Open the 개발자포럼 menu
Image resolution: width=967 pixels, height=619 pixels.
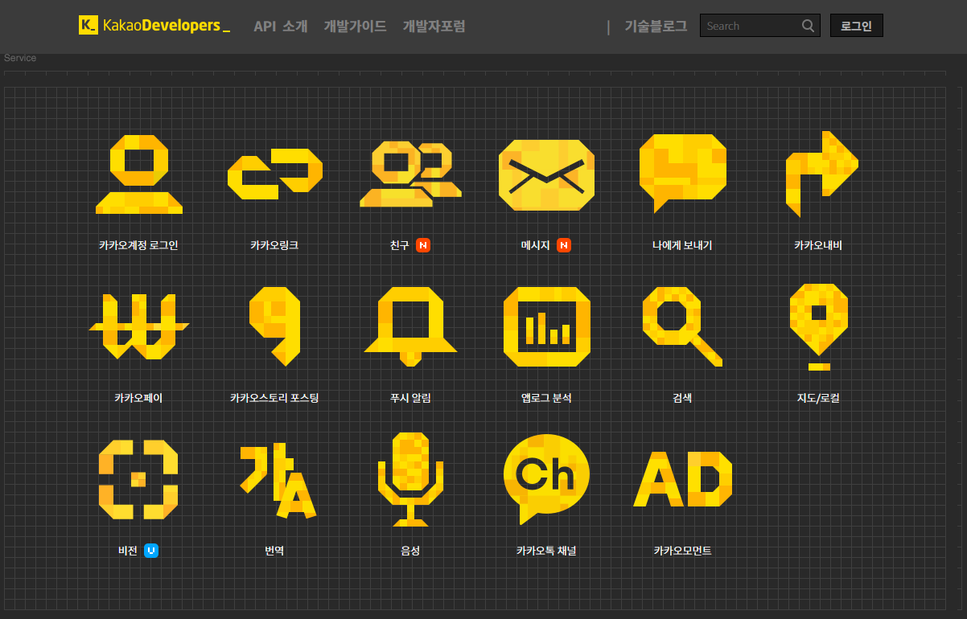pyautogui.click(x=434, y=27)
